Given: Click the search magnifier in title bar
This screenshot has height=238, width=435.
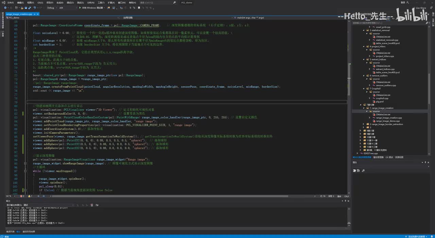Looking at the screenshot, I should click(x=174, y=2).
